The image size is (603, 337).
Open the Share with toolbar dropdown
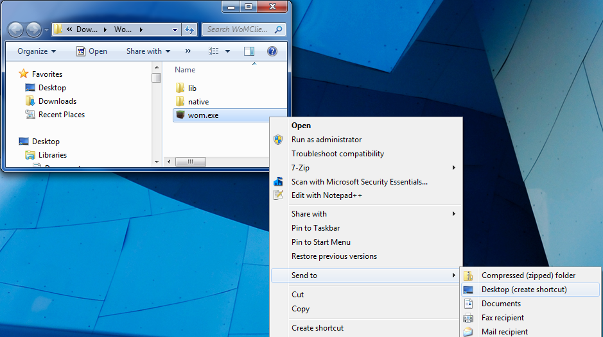[x=148, y=51]
